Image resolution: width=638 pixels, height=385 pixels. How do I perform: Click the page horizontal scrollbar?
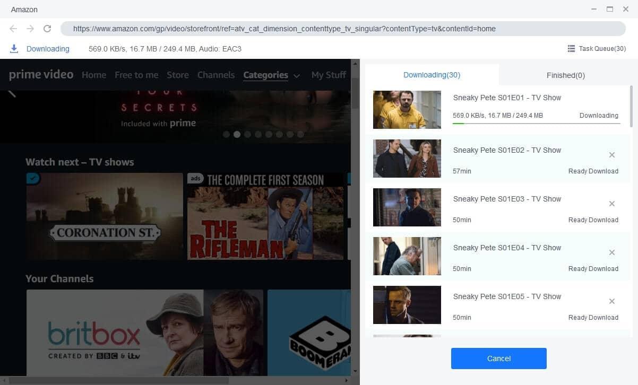(x=119, y=380)
